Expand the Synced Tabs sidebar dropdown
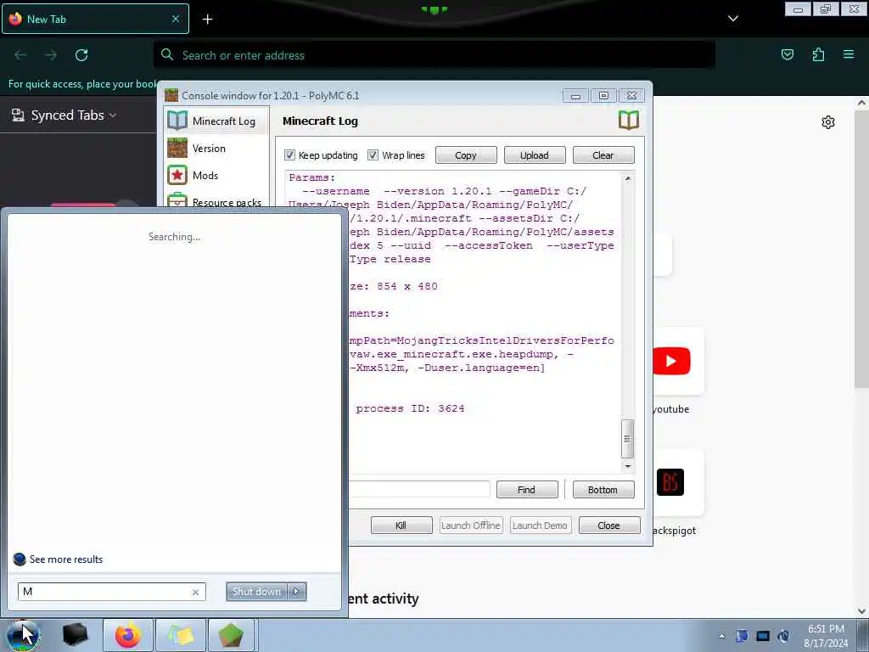Screen dimensions: 869x652 pyautogui.click(x=64, y=115)
